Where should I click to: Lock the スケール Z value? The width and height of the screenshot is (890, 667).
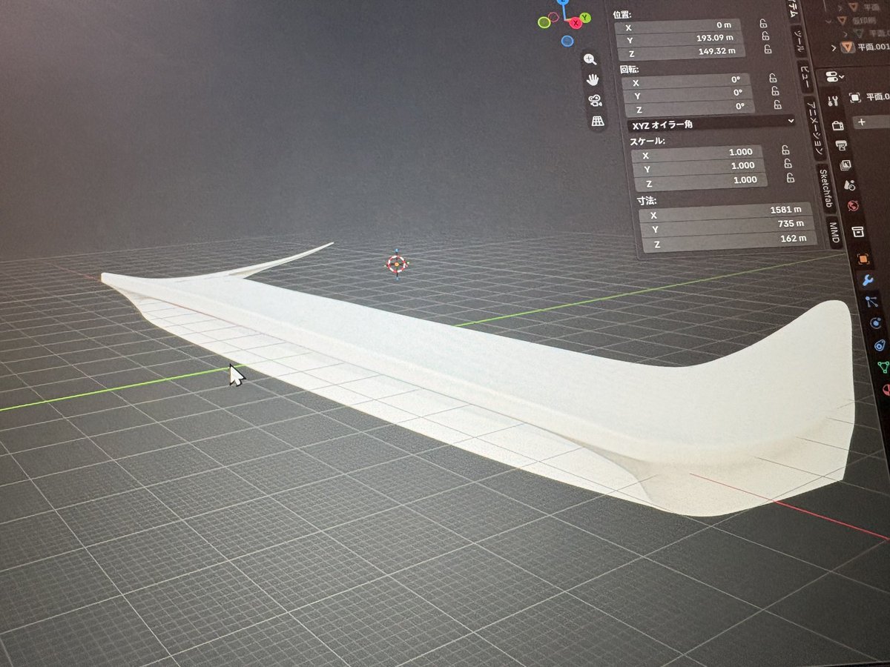click(791, 177)
